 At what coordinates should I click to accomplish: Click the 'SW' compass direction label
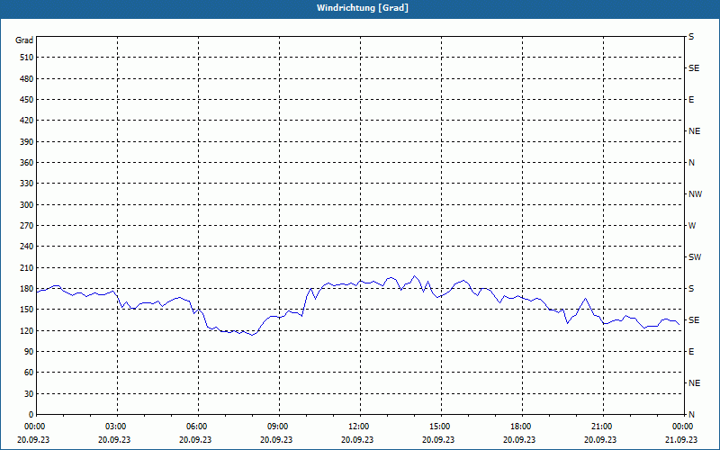(x=695, y=257)
